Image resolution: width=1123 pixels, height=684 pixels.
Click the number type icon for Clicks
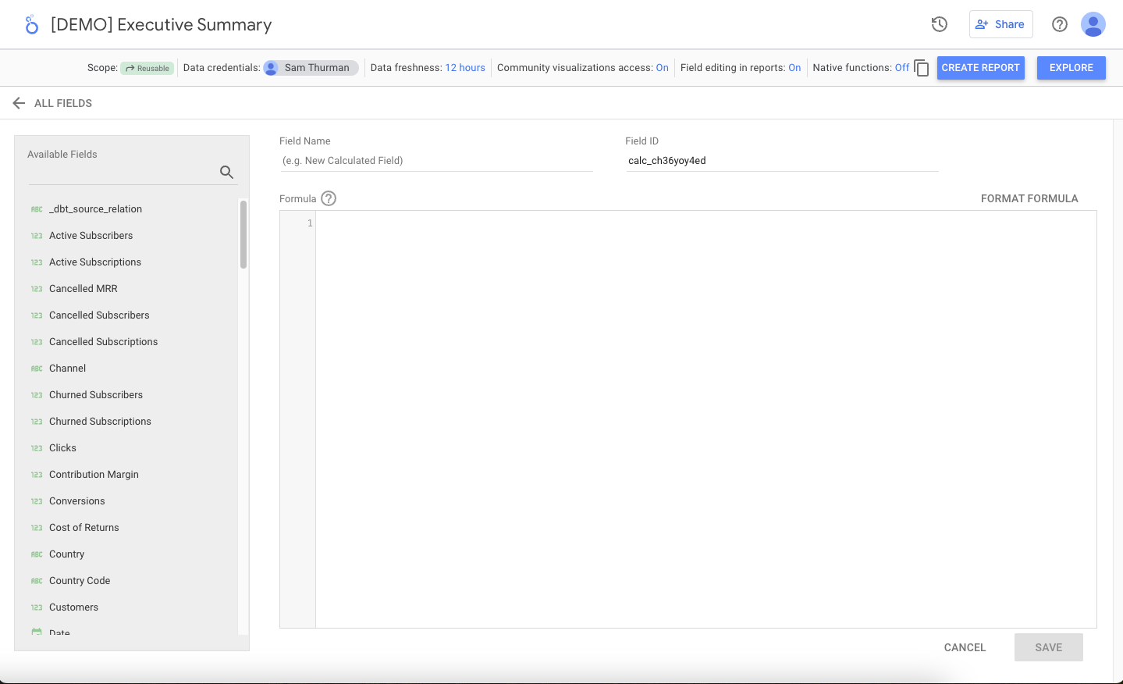click(37, 448)
